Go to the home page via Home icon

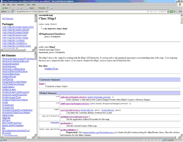[25, 8]
